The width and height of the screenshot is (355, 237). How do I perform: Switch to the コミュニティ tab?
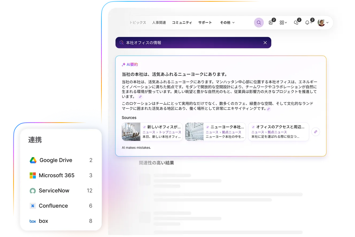(x=182, y=22)
